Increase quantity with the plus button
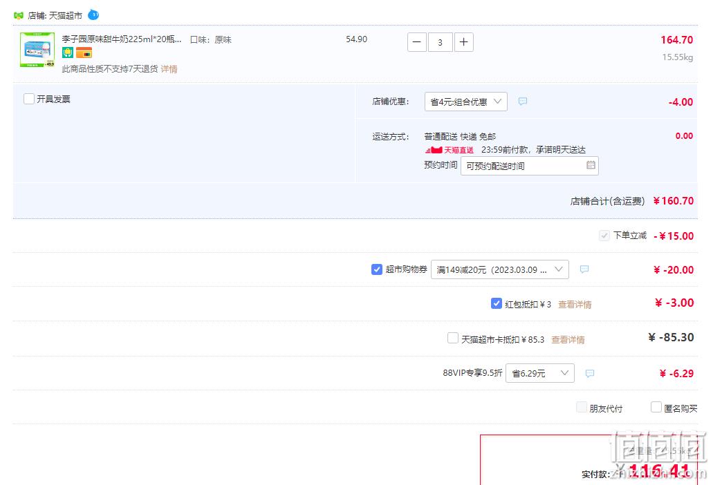 464,42
